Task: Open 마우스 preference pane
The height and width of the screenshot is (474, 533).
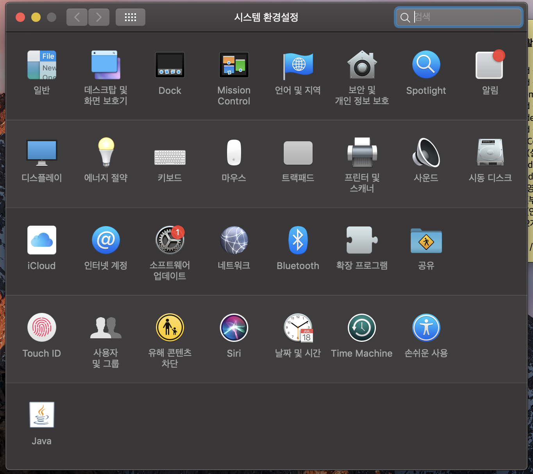Action: (234, 153)
